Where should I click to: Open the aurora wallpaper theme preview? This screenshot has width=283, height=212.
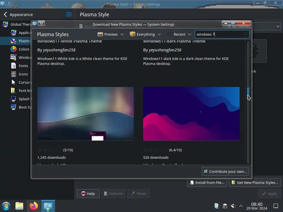(86, 114)
